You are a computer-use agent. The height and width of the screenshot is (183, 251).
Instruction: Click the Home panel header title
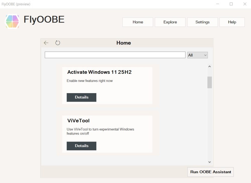tap(123, 43)
